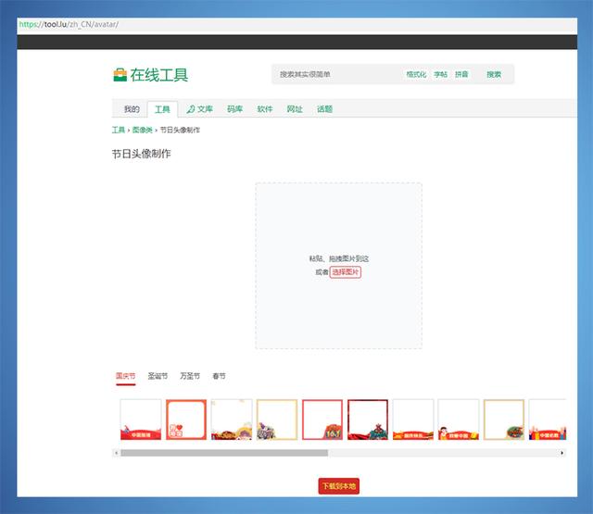Screen dimensions: 593x514
Task: Pick the sixth dark red avatar frame
Action: tap(368, 420)
